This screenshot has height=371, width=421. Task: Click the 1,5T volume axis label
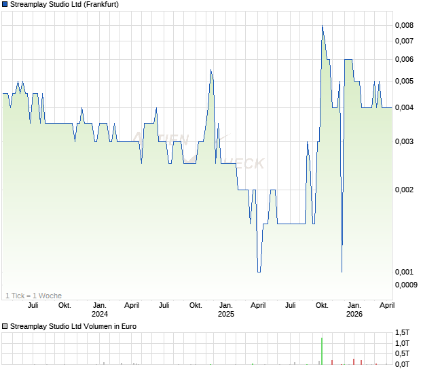pyautogui.click(x=403, y=332)
